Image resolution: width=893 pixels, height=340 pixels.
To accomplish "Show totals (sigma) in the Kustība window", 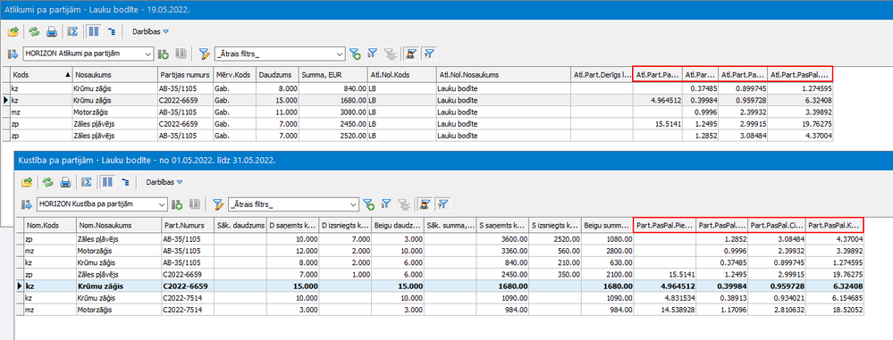I will (x=87, y=183).
